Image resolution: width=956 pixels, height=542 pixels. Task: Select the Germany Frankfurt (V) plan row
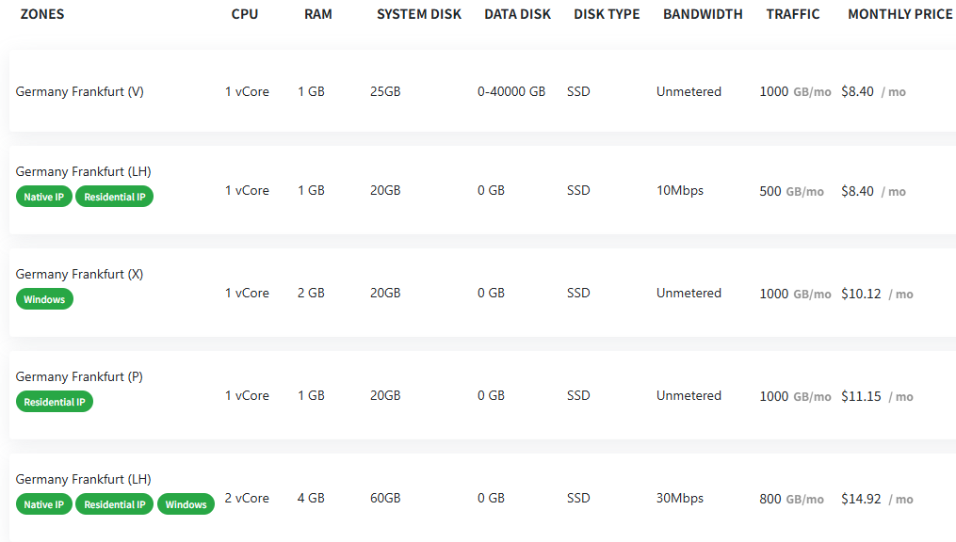pyautogui.click(x=482, y=90)
